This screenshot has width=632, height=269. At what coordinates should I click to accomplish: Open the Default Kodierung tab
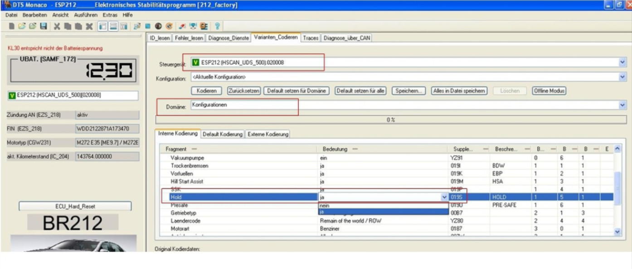click(x=223, y=134)
